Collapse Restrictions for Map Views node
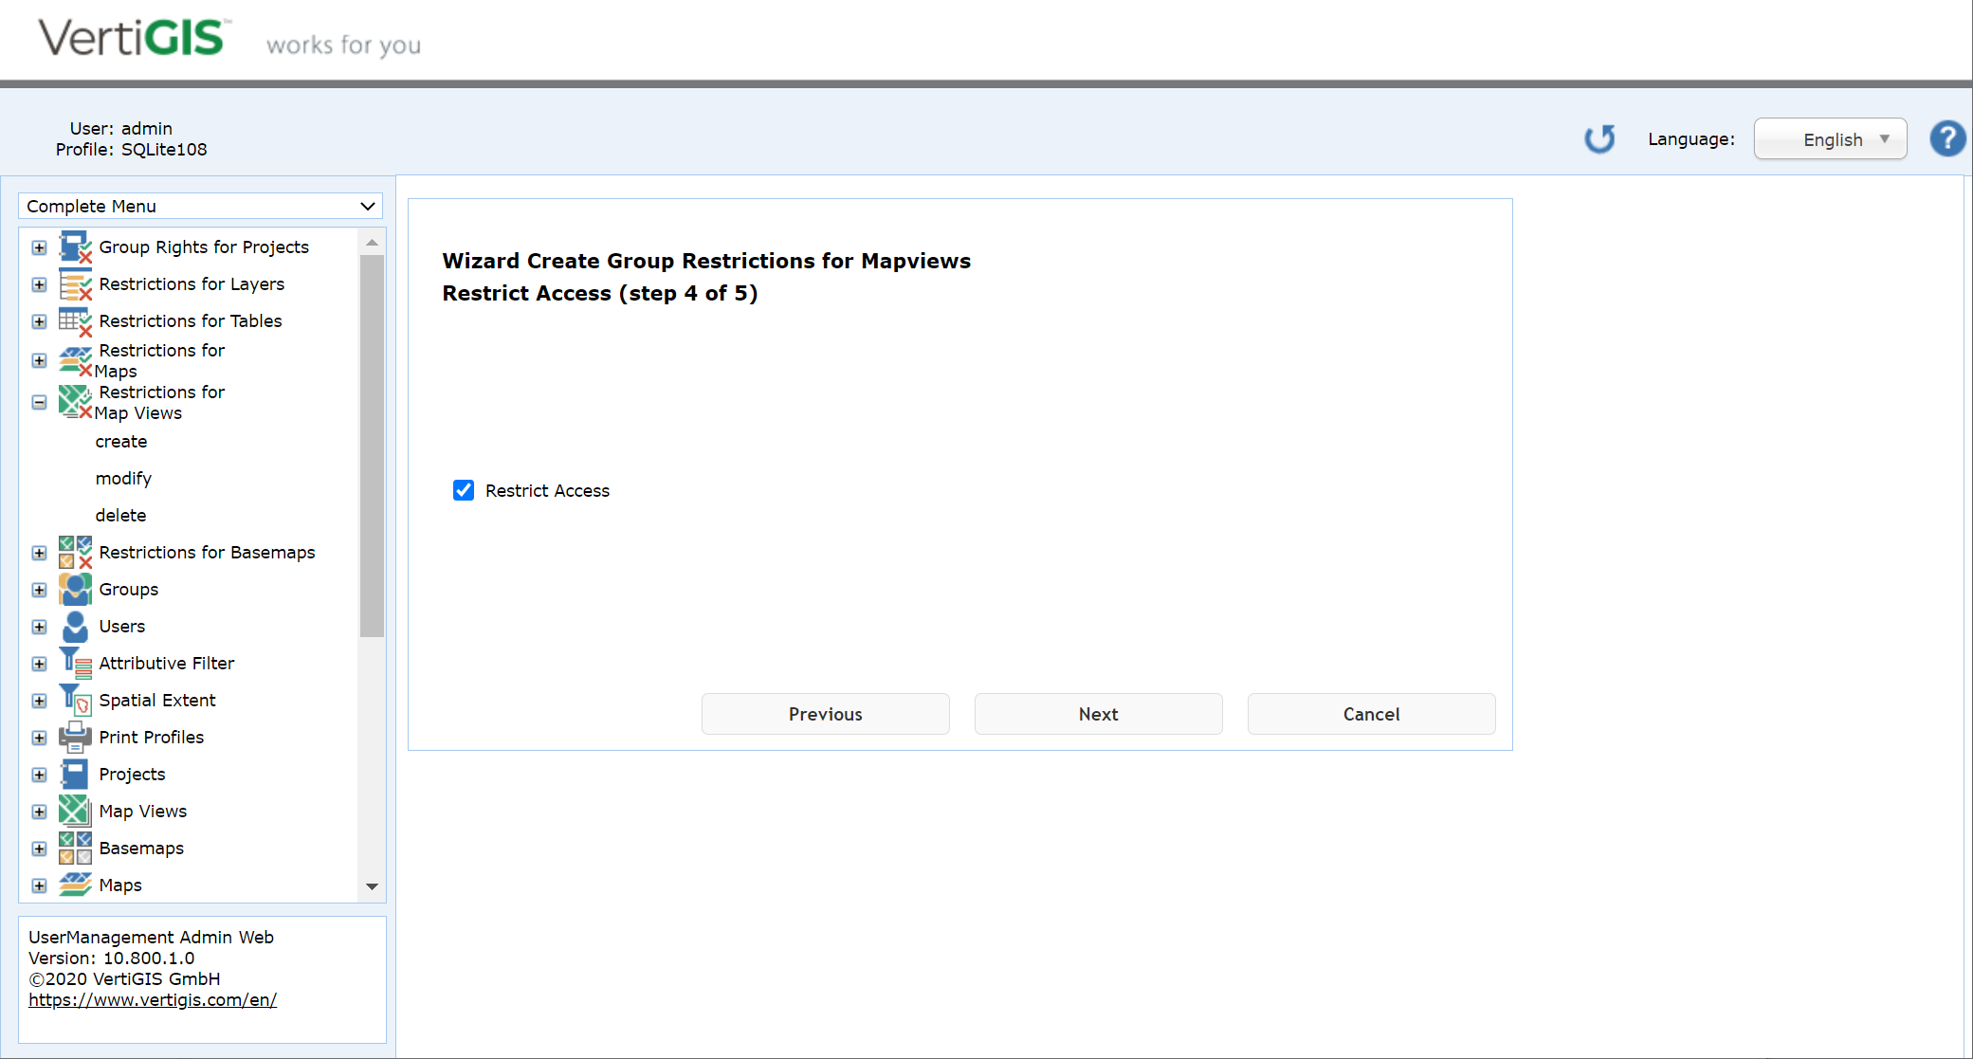This screenshot has height=1059, width=1973. tap(39, 402)
